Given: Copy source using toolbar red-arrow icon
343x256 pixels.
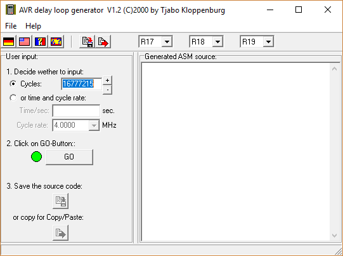Looking at the screenshot, I should tap(103, 41).
